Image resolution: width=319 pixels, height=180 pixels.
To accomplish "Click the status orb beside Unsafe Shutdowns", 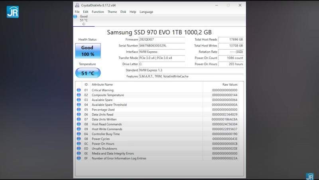I will (x=79, y=149).
